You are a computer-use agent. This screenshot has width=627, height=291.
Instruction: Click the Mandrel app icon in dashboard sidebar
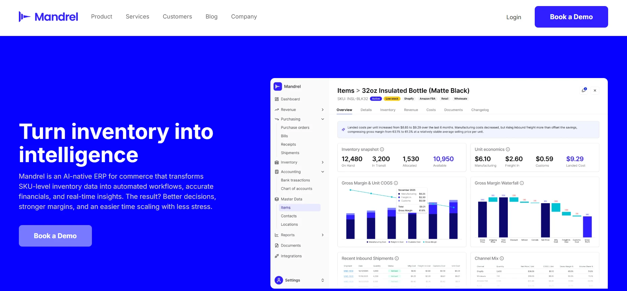click(277, 86)
